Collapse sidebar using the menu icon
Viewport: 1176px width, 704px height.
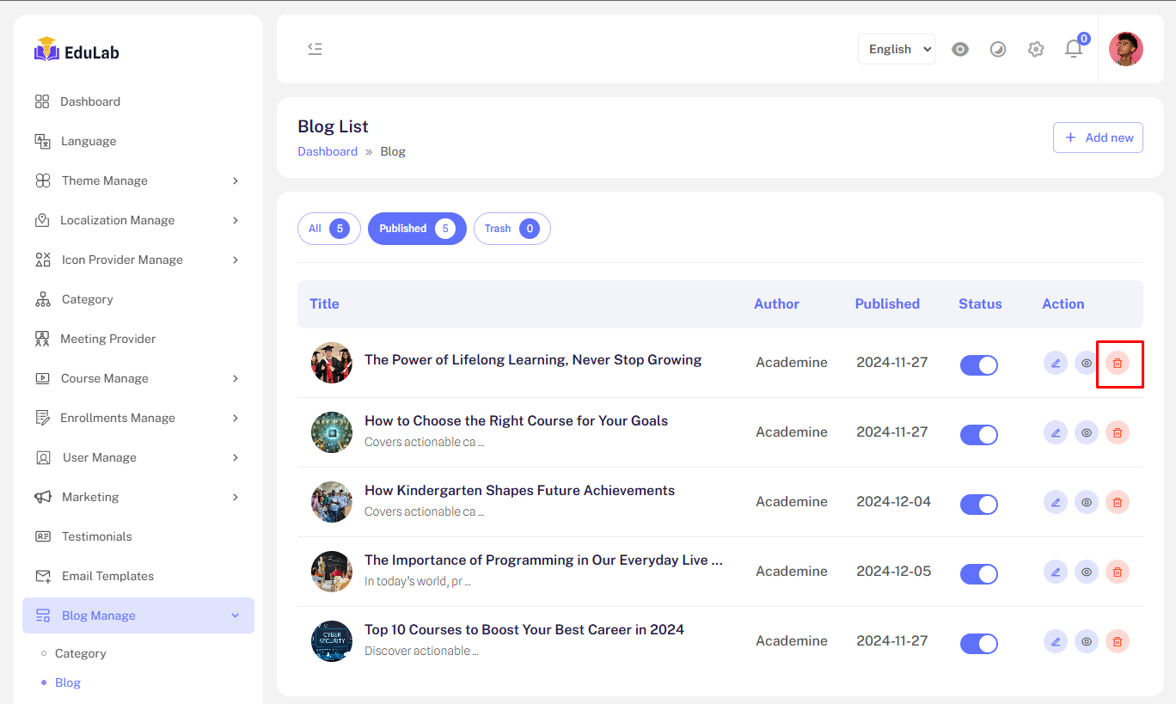pos(315,49)
